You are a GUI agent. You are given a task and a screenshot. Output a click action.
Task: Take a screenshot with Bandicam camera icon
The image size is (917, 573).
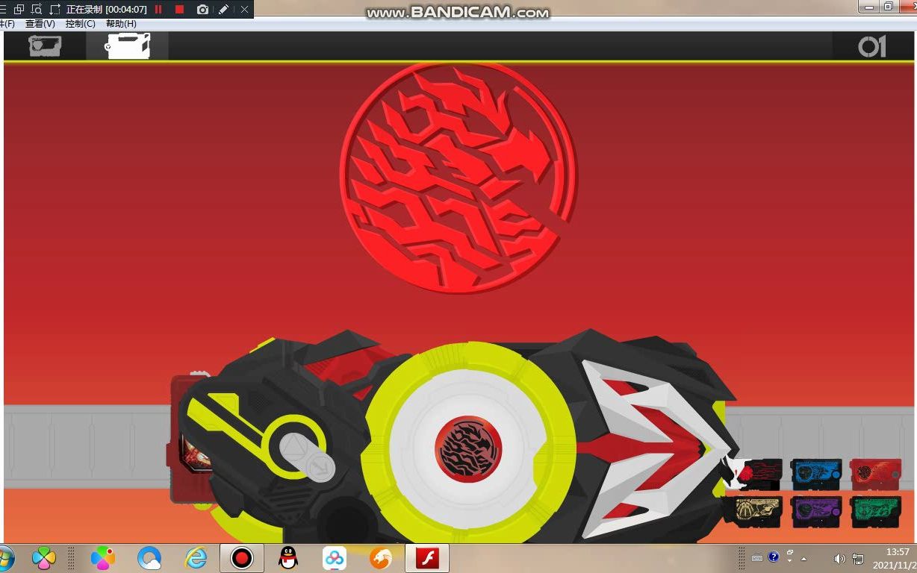click(202, 9)
